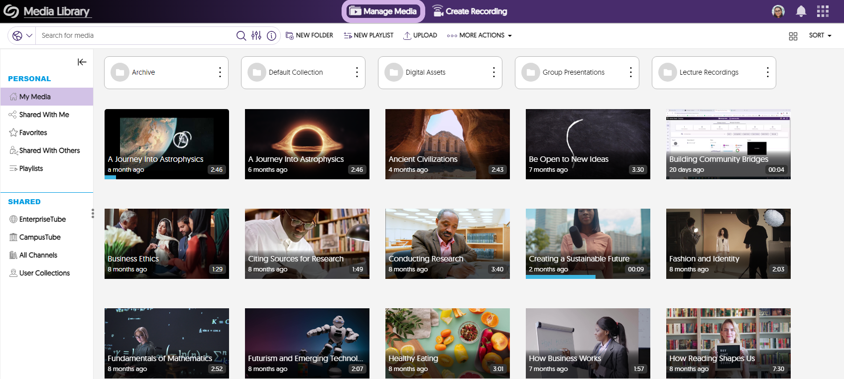The width and height of the screenshot is (844, 379).
Task: Click the NEW FOLDER button
Action: (309, 35)
